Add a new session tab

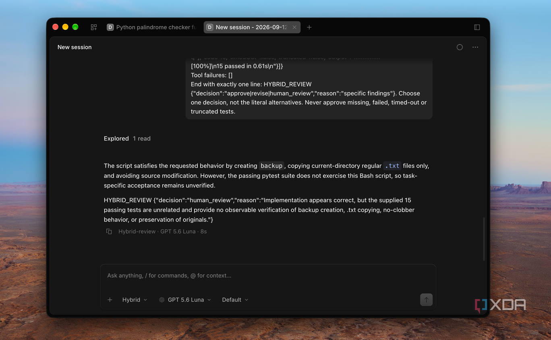309,27
